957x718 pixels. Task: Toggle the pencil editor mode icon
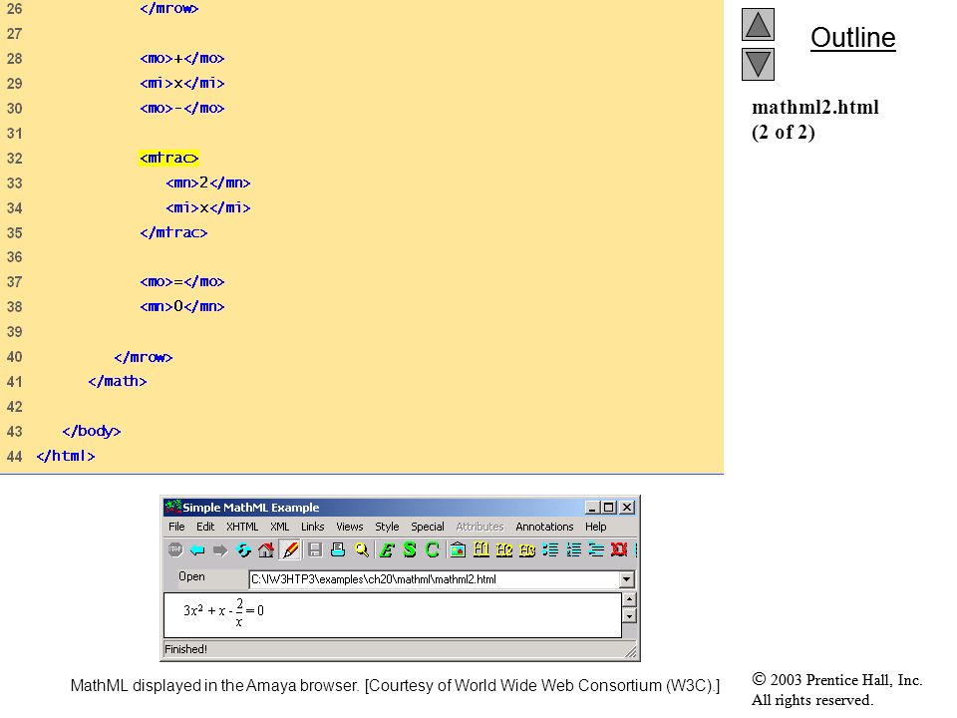click(x=290, y=550)
